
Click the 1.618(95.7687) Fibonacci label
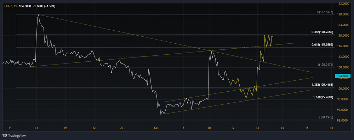(x=323, y=97)
